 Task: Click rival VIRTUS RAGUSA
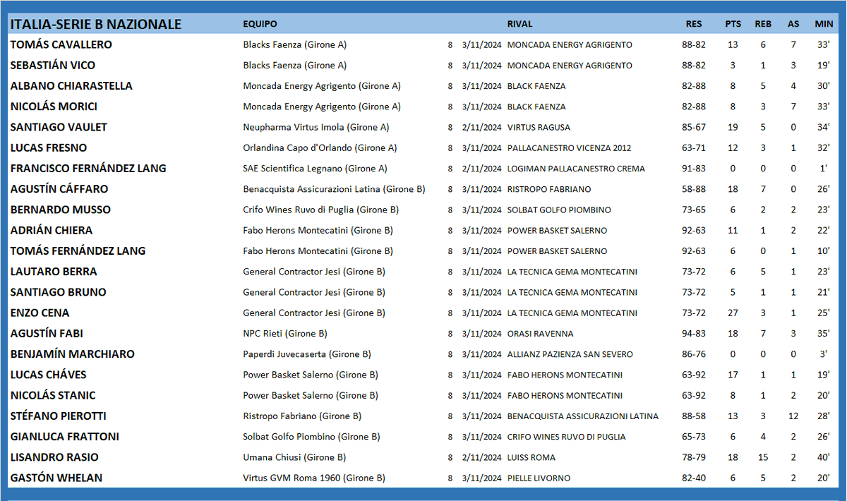point(539,128)
